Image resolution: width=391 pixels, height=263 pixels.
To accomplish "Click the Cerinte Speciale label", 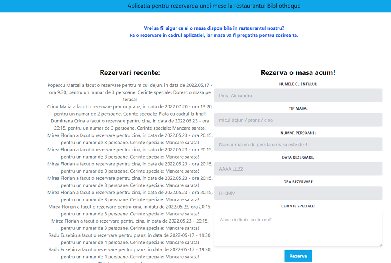I will tap(298, 206).
